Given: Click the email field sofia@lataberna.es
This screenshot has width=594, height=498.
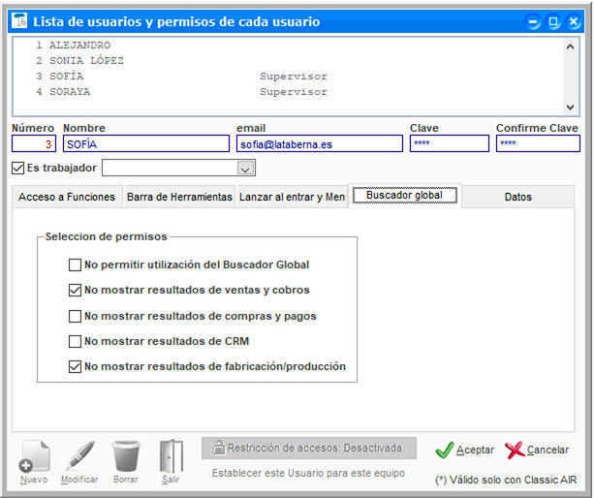Looking at the screenshot, I should pos(320,144).
